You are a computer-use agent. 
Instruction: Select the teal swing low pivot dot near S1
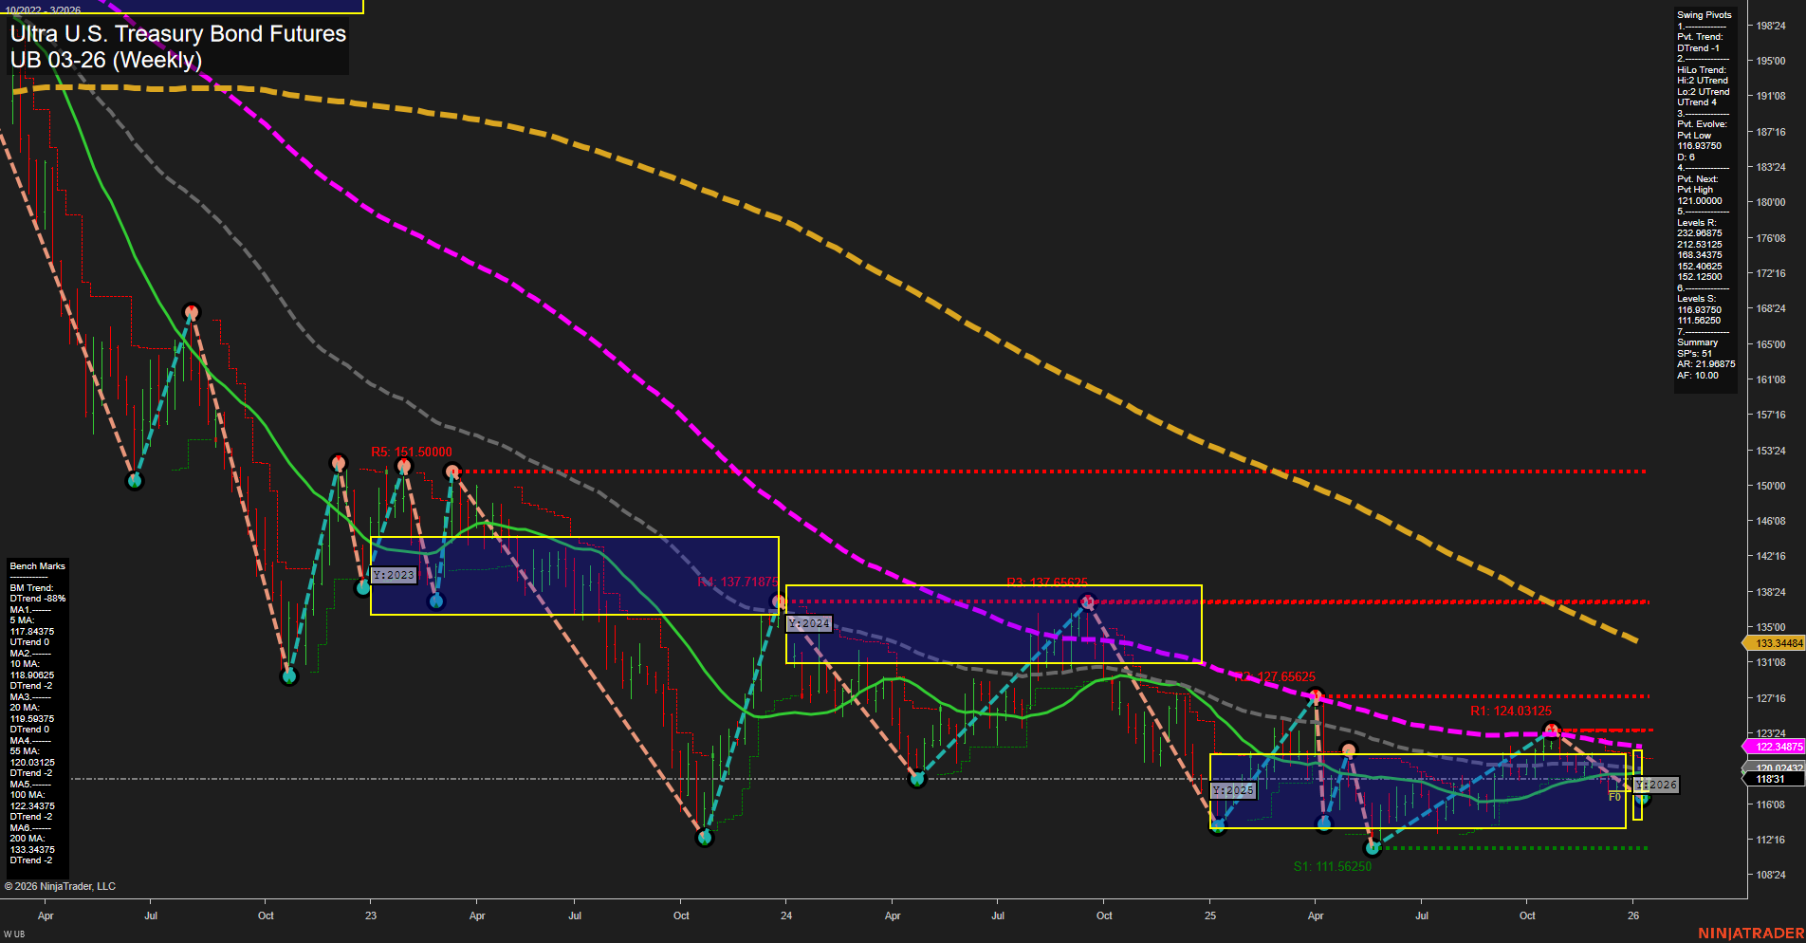click(x=1373, y=848)
